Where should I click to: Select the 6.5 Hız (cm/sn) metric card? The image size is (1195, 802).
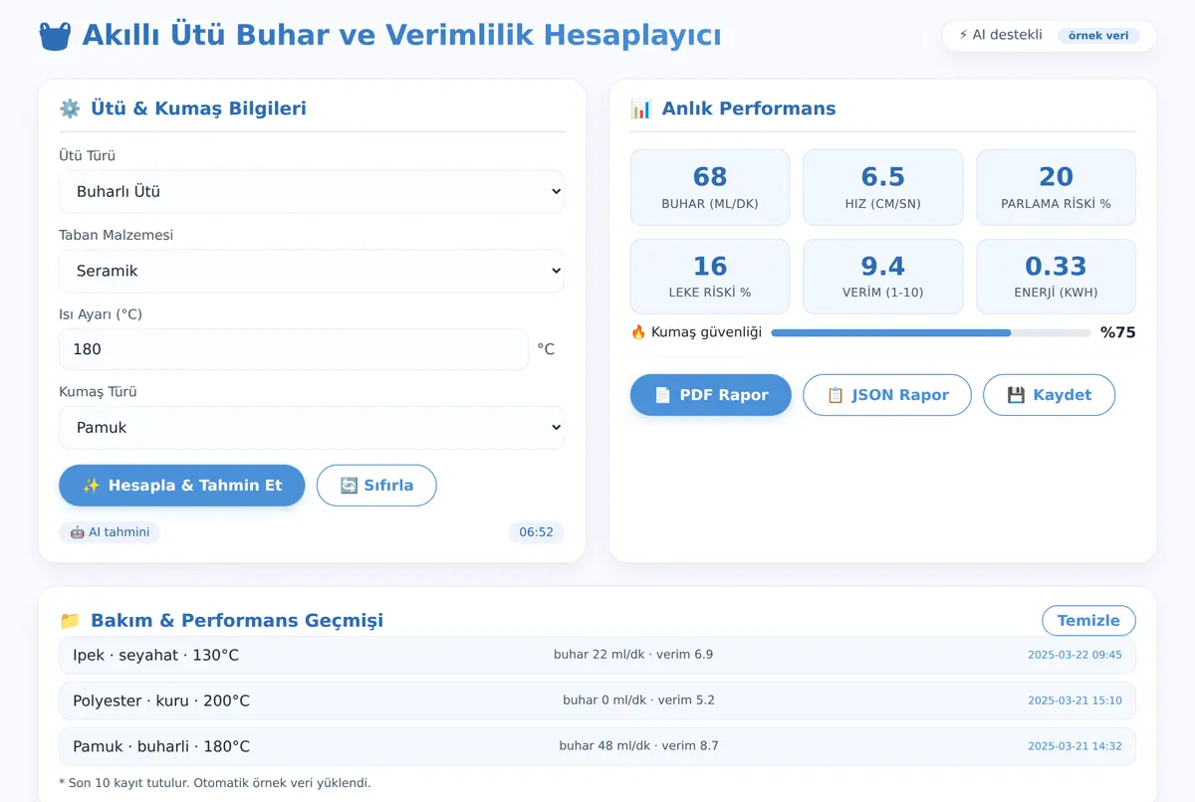[x=883, y=188]
